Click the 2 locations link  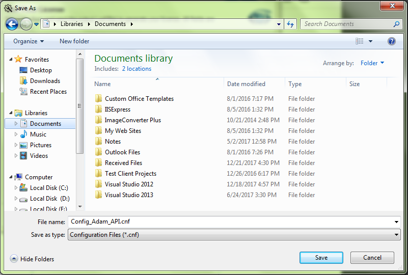(137, 69)
